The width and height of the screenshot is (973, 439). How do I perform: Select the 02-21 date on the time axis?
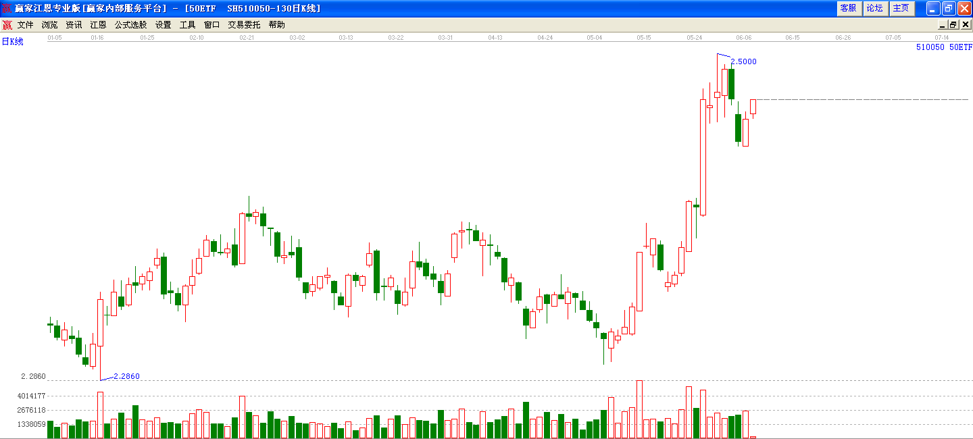247,38
